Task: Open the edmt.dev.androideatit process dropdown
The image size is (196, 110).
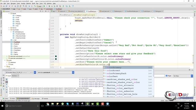Action: [73, 72]
